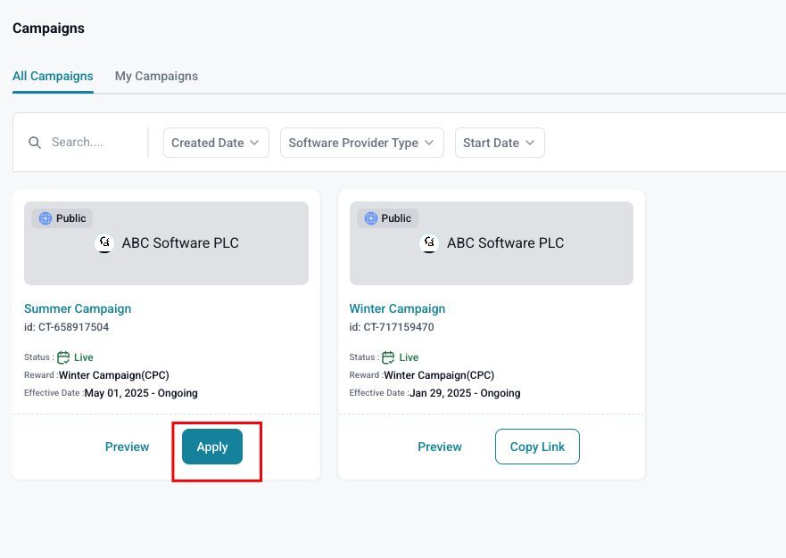Click the globe icon on Summer Campaign card

pyautogui.click(x=46, y=218)
